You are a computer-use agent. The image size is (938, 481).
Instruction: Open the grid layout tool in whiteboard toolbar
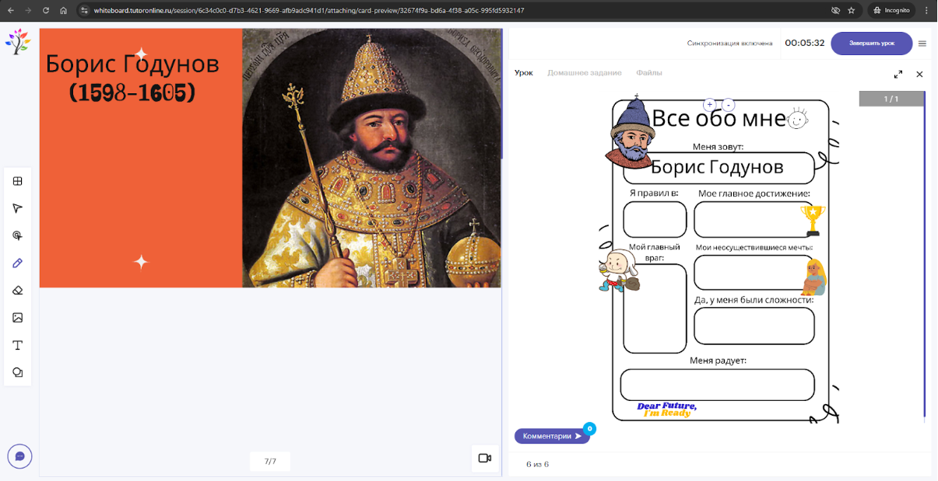tap(17, 181)
